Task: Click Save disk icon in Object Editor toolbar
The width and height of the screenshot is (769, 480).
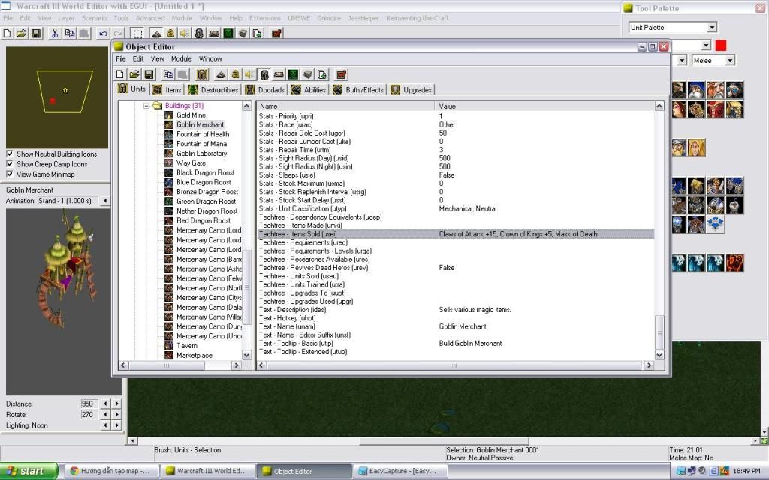Action: click(x=149, y=74)
